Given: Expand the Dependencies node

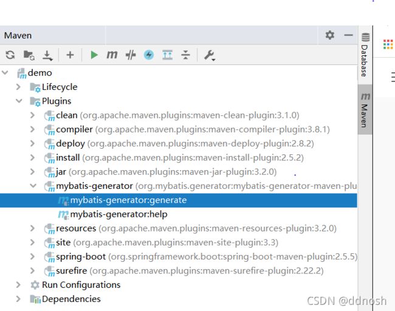Looking at the screenshot, I should (18, 299).
